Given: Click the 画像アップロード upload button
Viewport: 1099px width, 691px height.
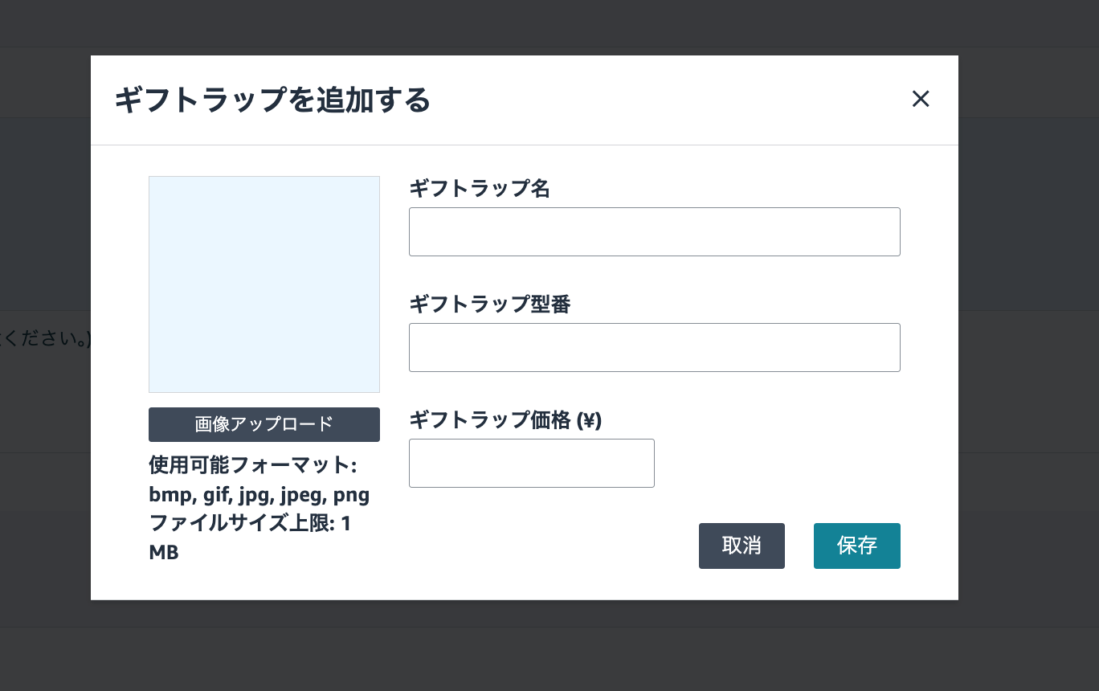Looking at the screenshot, I should (x=264, y=424).
